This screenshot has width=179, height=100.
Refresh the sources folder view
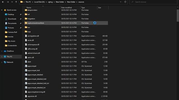point(125,2)
